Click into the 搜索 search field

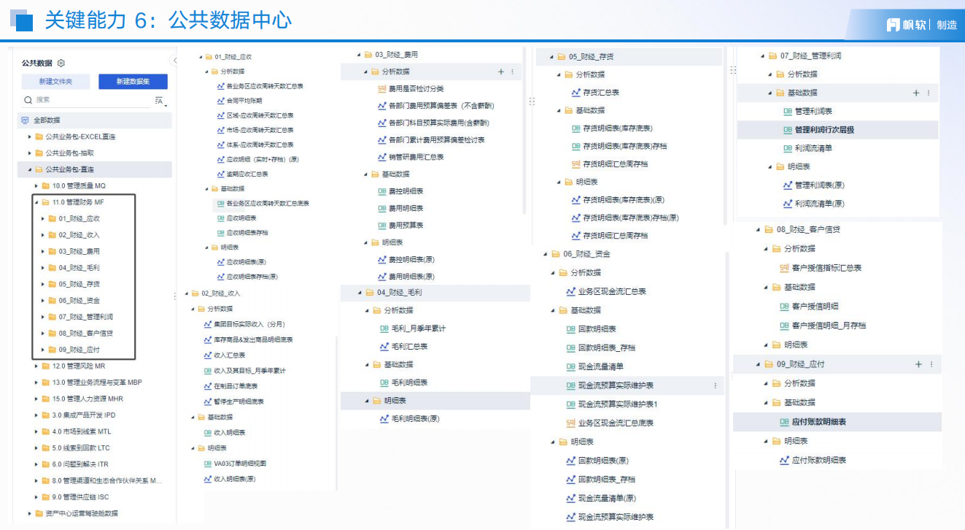coord(86,100)
